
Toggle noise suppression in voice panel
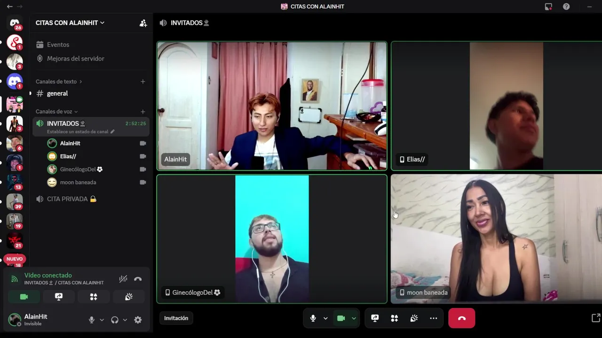pyautogui.click(x=123, y=279)
